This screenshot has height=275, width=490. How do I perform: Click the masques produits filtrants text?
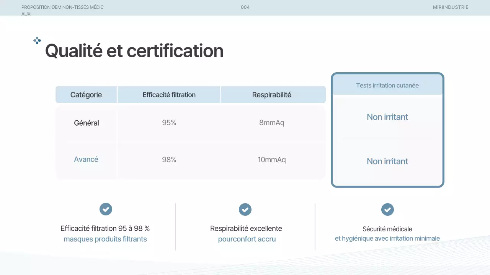tap(105, 239)
